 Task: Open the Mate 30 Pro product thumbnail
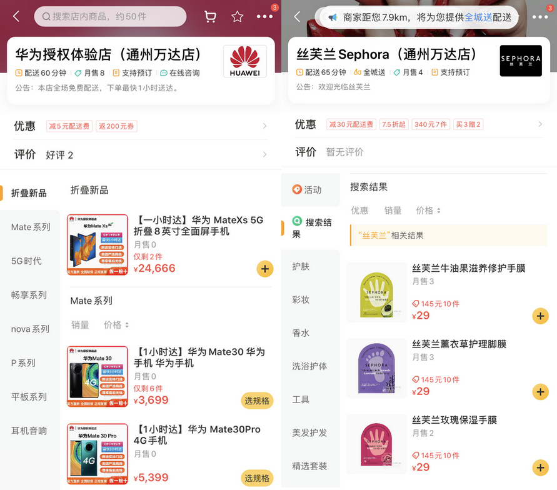pos(98,454)
